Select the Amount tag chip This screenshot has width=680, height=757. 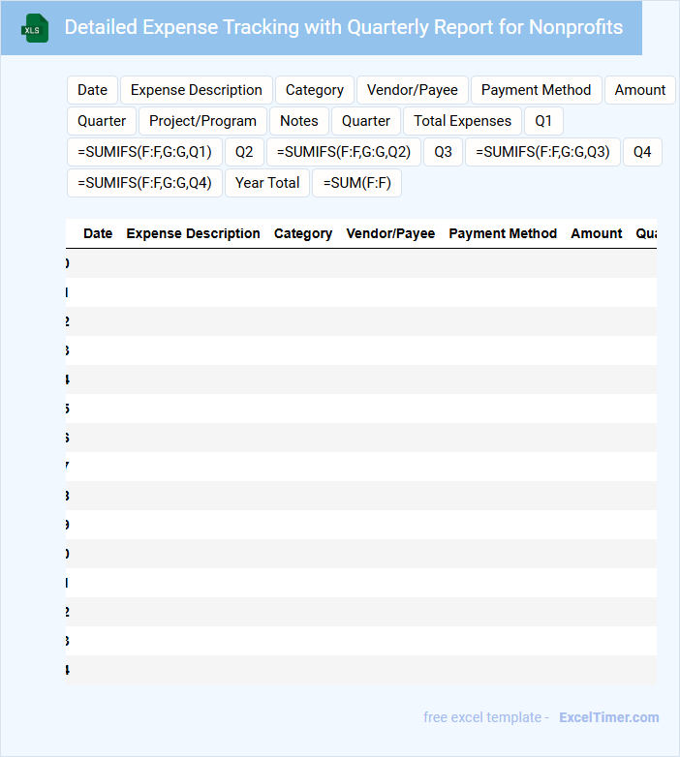coord(640,90)
